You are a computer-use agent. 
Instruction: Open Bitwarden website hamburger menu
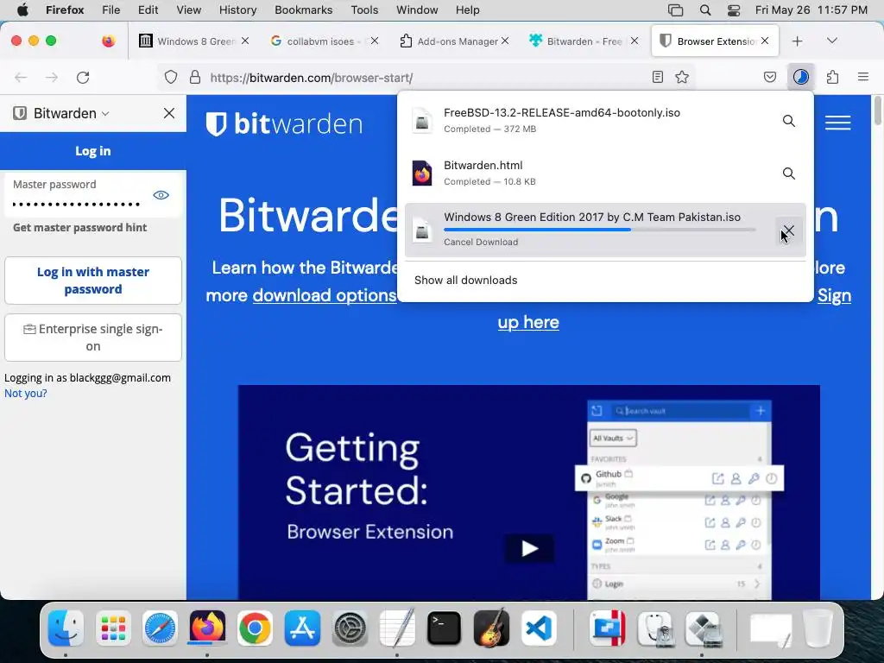click(837, 123)
